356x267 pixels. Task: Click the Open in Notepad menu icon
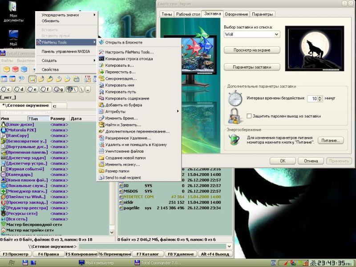coord(101,42)
